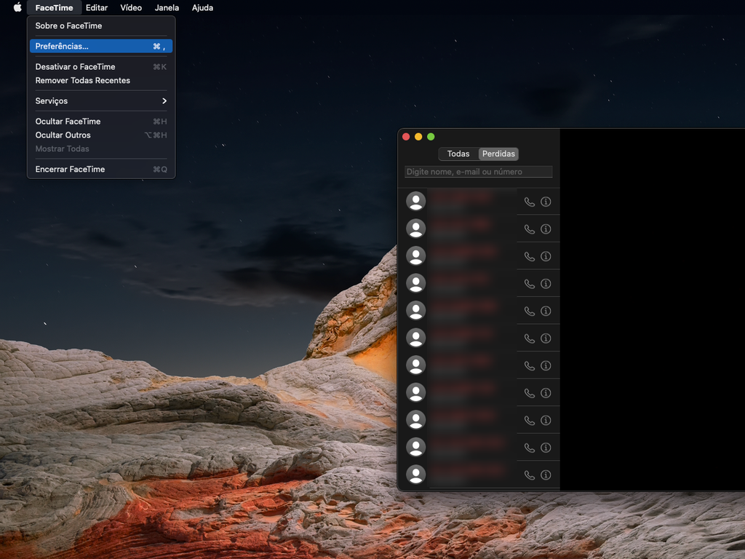The image size is (745, 559).
Task: Call the eighth contact using its phone icon
Action: [530, 393]
